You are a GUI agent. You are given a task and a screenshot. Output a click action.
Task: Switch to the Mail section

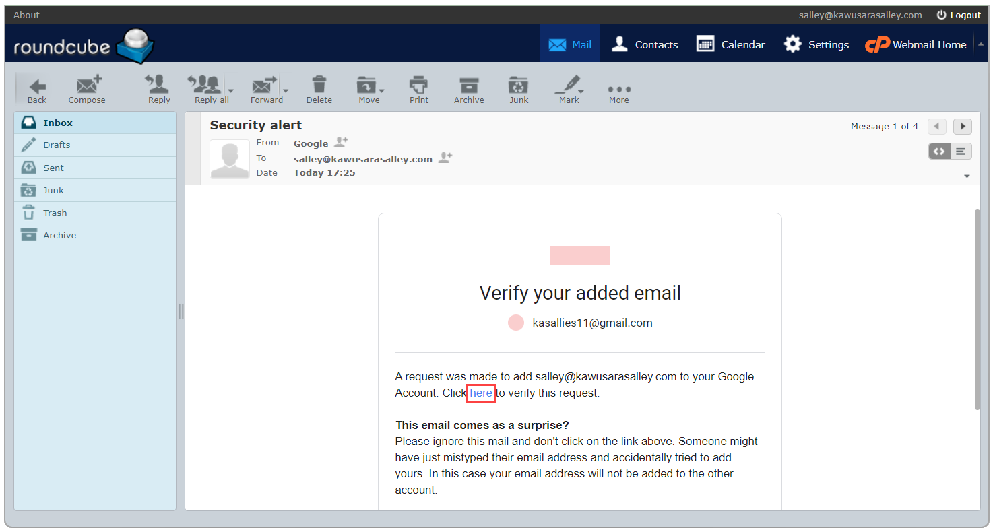click(x=569, y=44)
